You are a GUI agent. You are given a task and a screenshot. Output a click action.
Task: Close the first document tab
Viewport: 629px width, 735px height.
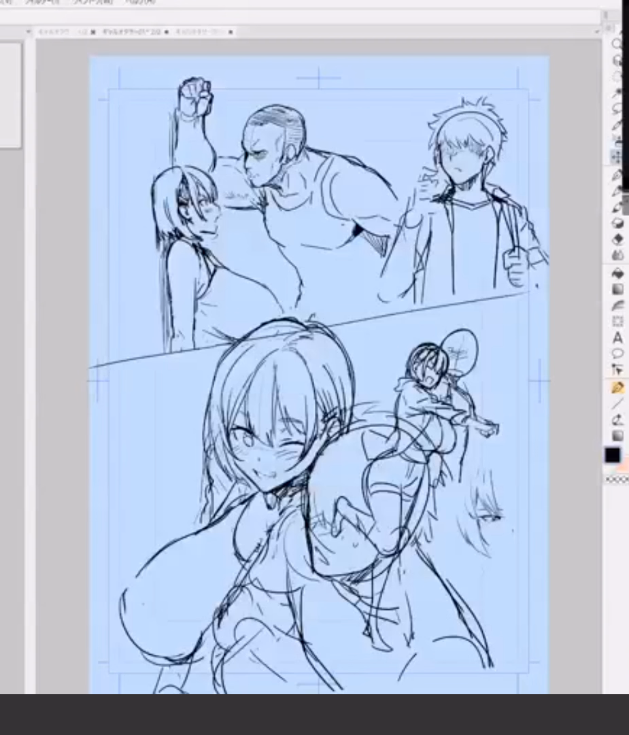click(92, 32)
